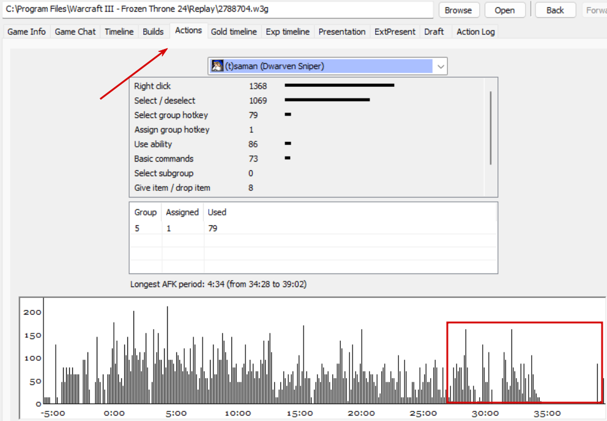Click the Basic commands count 73
This screenshot has height=421, width=607.
coord(253,159)
